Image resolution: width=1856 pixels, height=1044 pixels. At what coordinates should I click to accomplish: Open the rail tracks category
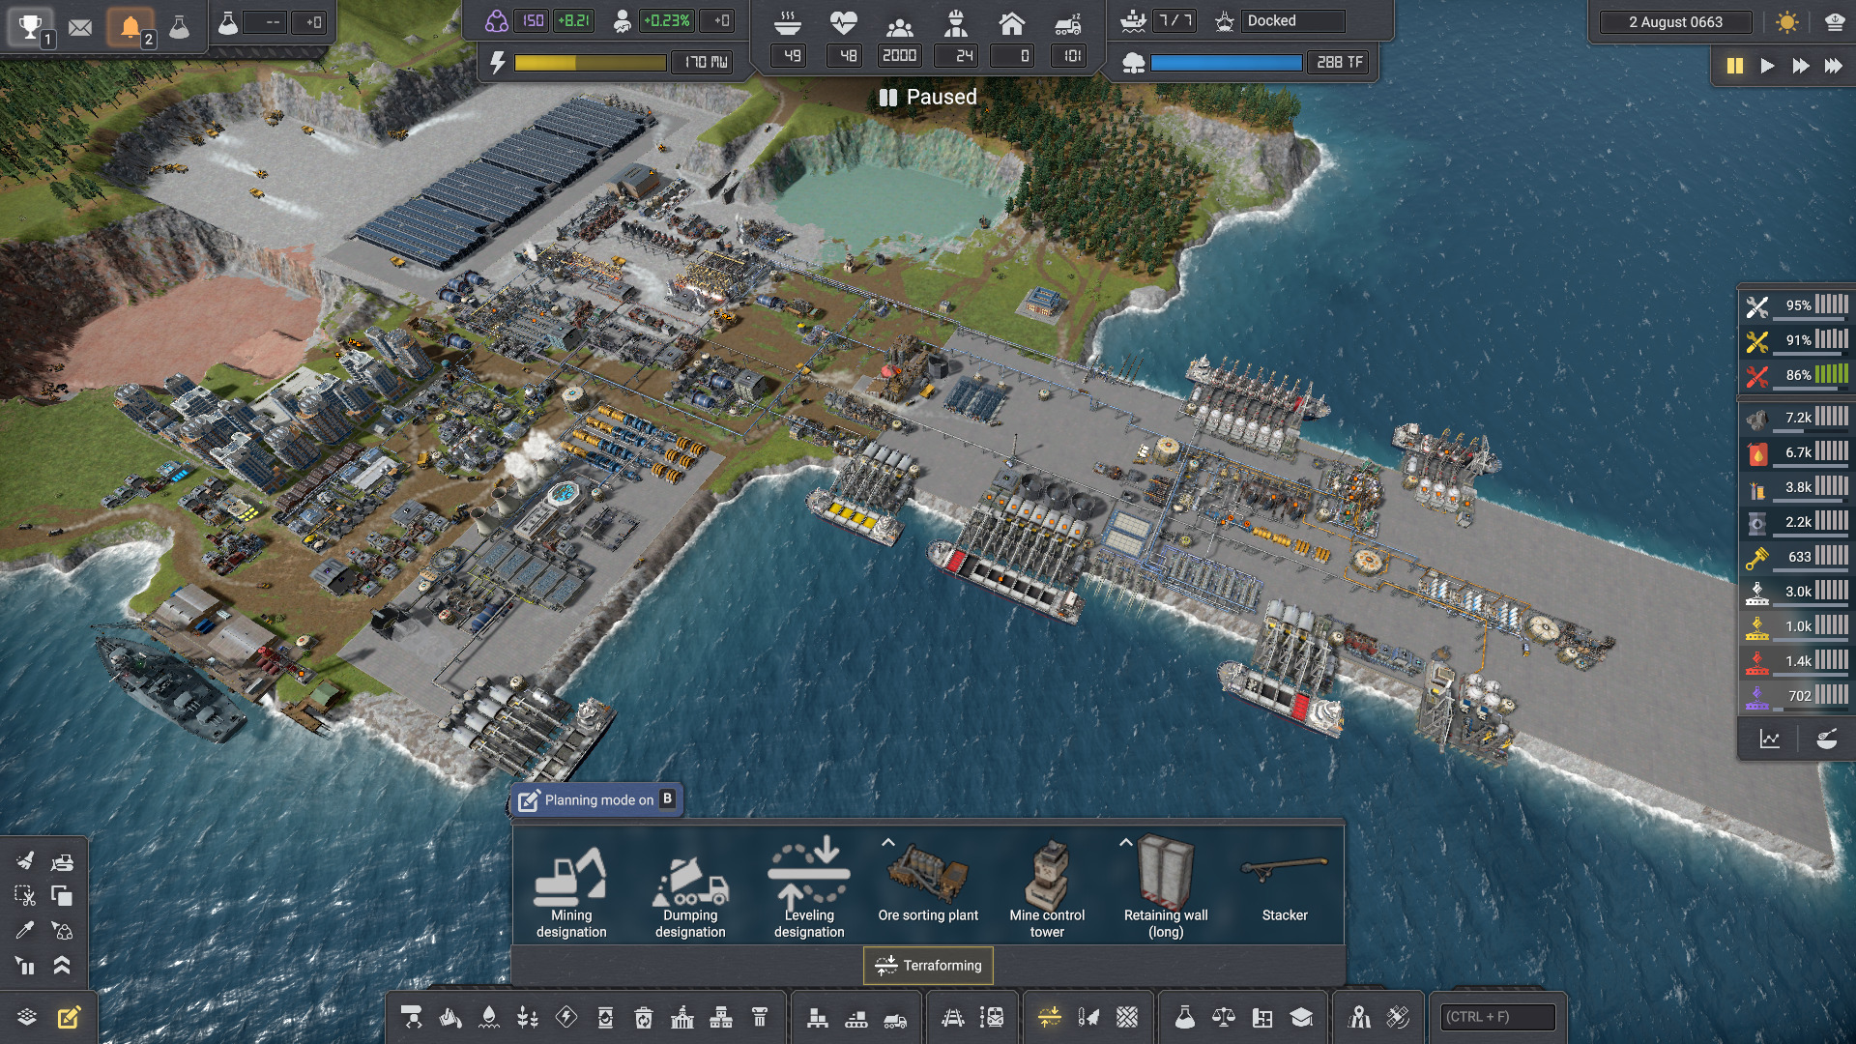pyautogui.click(x=953, y=1017)
